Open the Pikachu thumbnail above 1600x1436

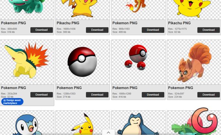pos(83,10)
